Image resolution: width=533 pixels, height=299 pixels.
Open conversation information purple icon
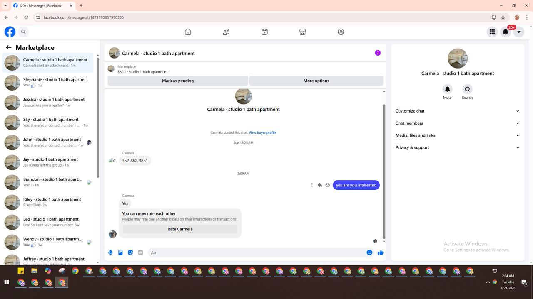point(378,53)
